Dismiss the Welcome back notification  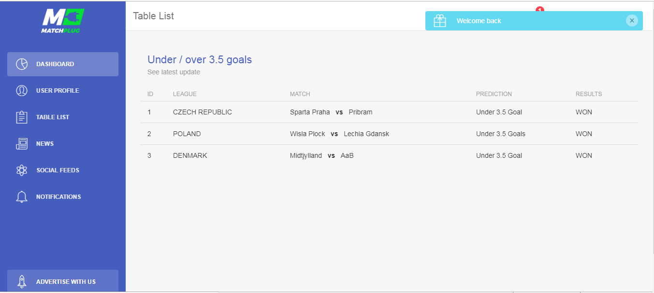[632, 21]
